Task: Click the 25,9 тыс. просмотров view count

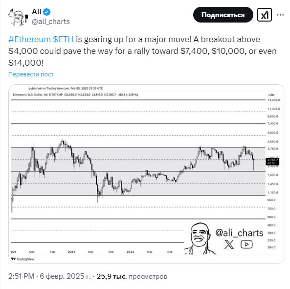Action: click(132, 276)
